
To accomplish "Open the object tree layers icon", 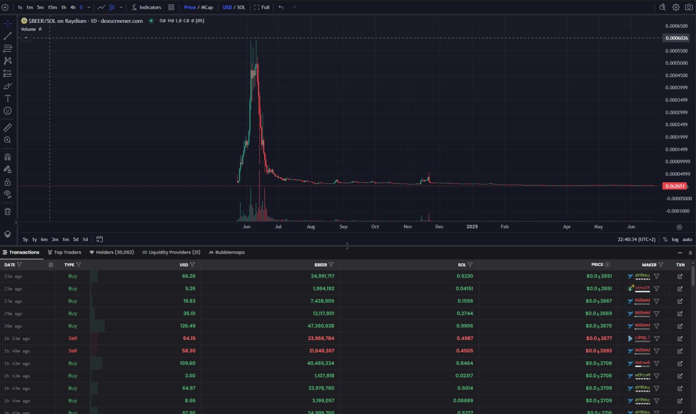I will (8, 234).
